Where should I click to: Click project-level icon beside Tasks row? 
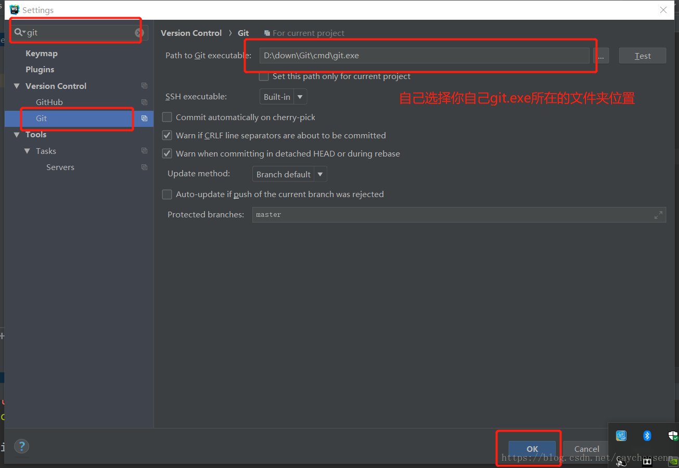(144, 151)
